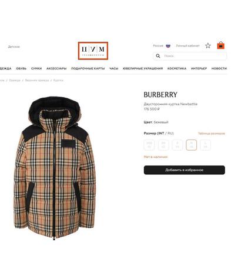Open the Россия country selector
The image size is (235, 279).
coord(158,46)
